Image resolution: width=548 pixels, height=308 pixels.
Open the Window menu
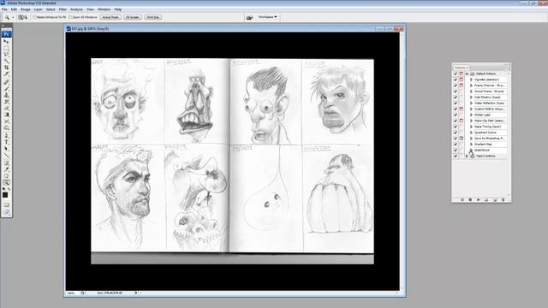[x=104, y=9]
